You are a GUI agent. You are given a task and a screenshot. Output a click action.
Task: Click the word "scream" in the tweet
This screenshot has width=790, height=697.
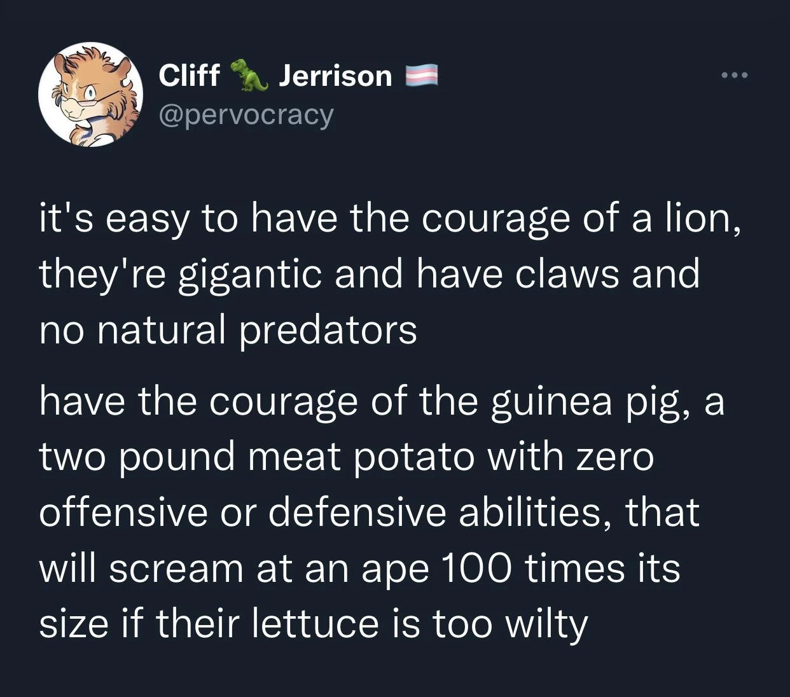pyautogui.click(x=176, y=568)
